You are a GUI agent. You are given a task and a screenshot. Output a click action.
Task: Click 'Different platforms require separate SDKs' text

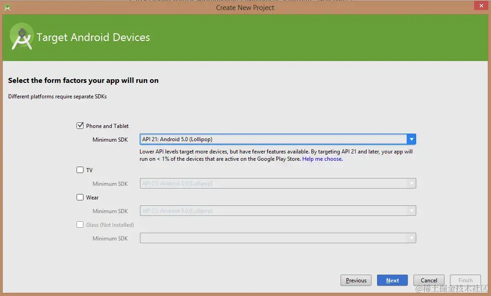[57, 97]
